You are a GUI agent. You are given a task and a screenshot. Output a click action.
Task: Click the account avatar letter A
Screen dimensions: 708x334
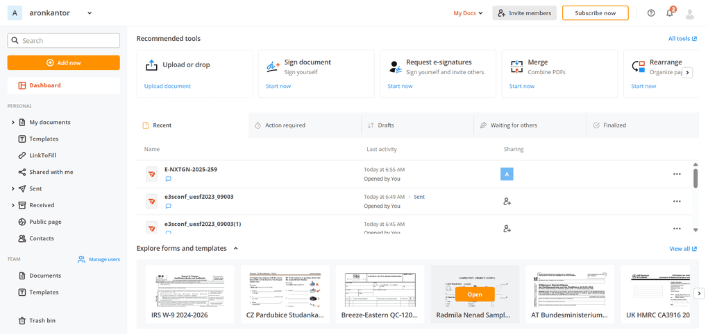click(x=15, y=13)
